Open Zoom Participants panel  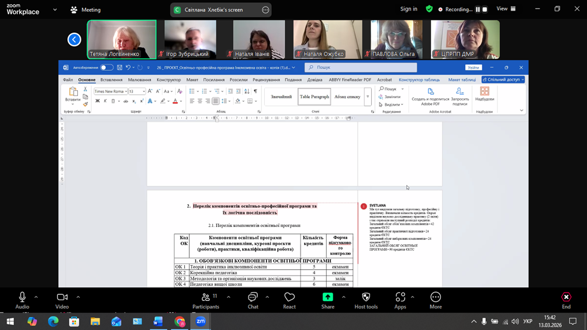click(206, 300)
